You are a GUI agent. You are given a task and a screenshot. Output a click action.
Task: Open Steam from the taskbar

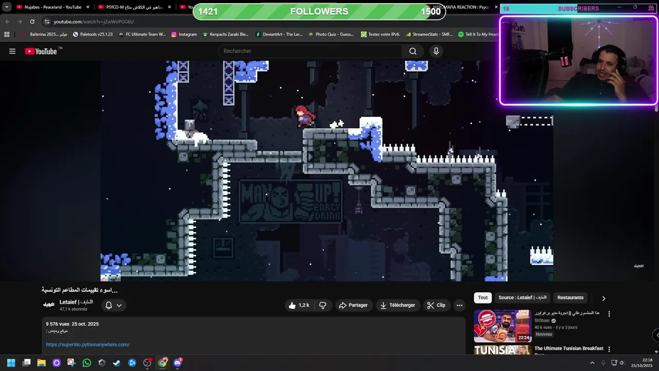[117, 363]
